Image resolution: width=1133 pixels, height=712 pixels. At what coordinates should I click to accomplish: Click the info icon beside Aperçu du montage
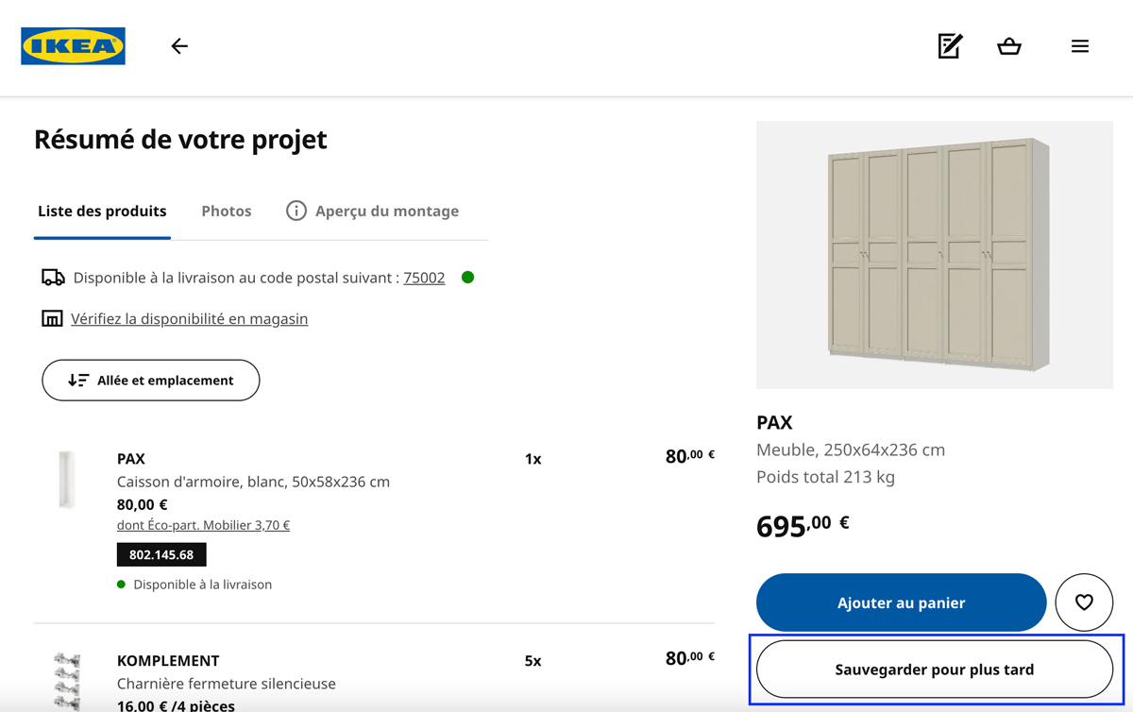296,211
